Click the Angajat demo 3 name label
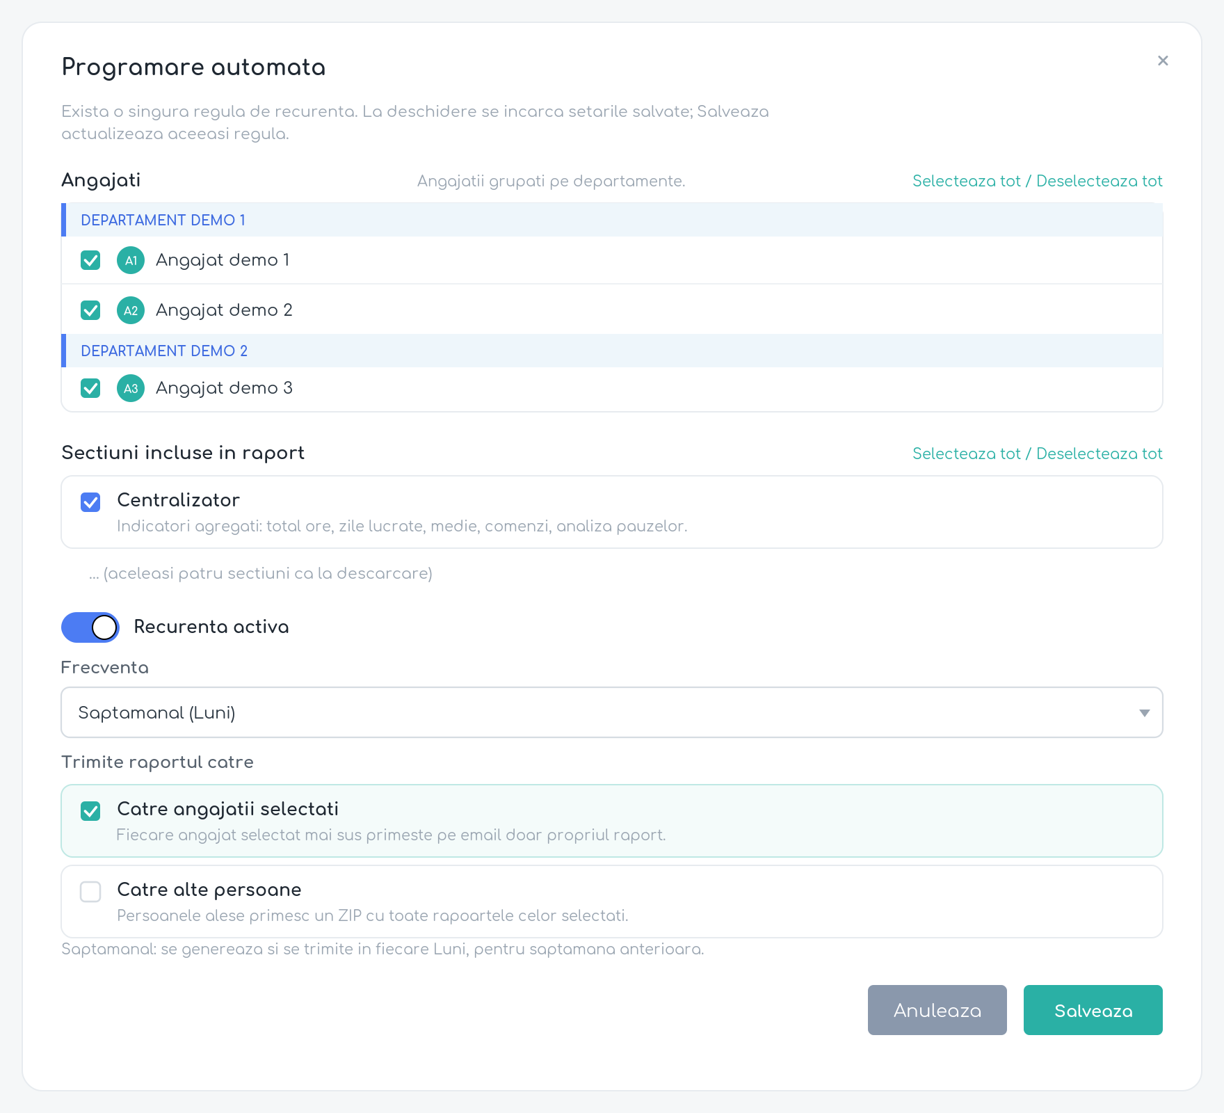1224x1113 pixels. (224, 388)
